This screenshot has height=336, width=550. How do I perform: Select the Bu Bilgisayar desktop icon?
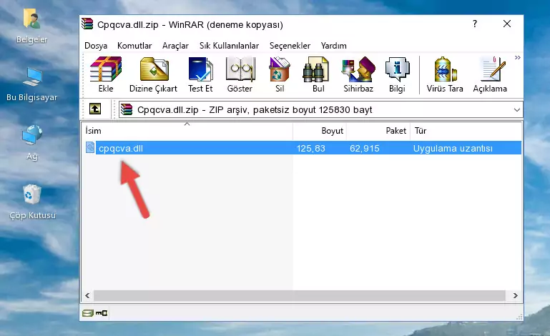[x=32, y=85]
